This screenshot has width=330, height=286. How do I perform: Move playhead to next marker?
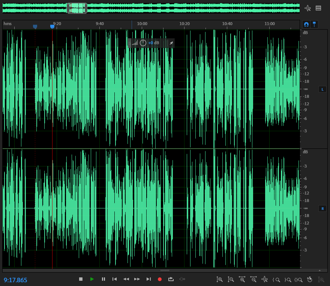148,279
